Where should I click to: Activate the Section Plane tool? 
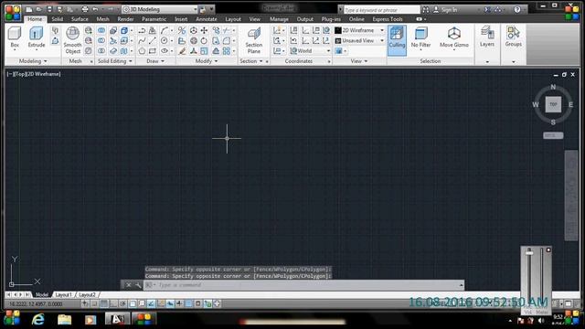pos(254,40)
